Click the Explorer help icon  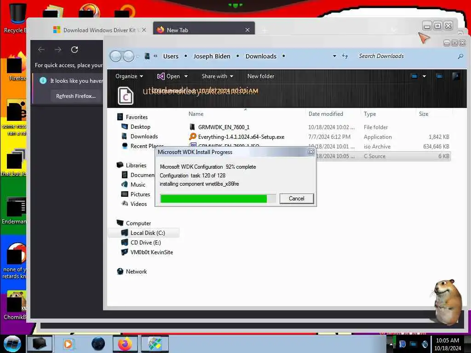(x=456, y=76)
